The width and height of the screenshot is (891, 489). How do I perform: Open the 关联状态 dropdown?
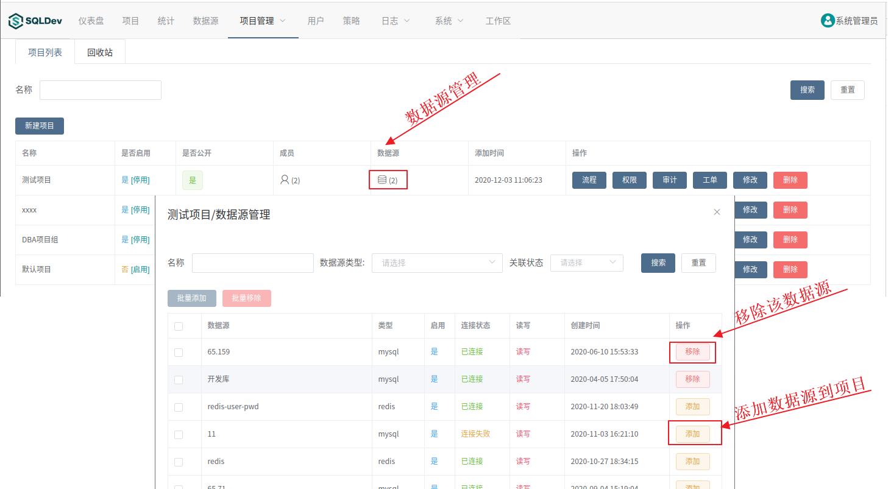coord(586,262)
